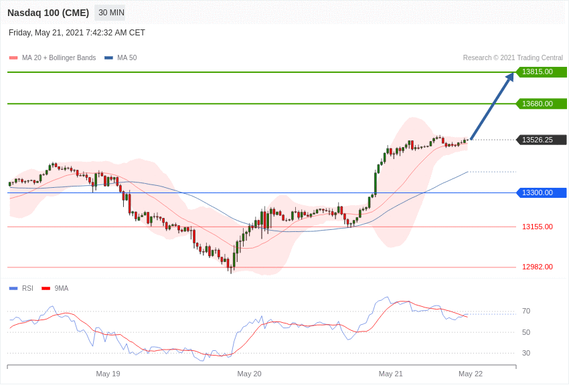569x385 pixels.
Task: Click the 13155.00 red support label
Action: (x=538, y=227)
